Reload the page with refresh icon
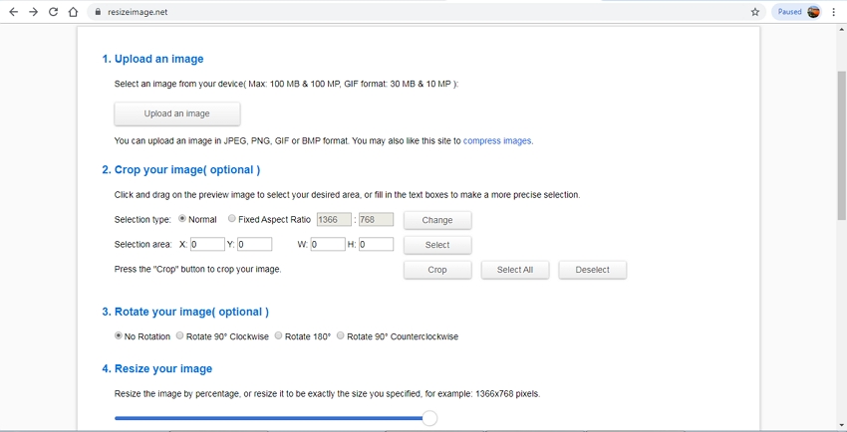 53,12
